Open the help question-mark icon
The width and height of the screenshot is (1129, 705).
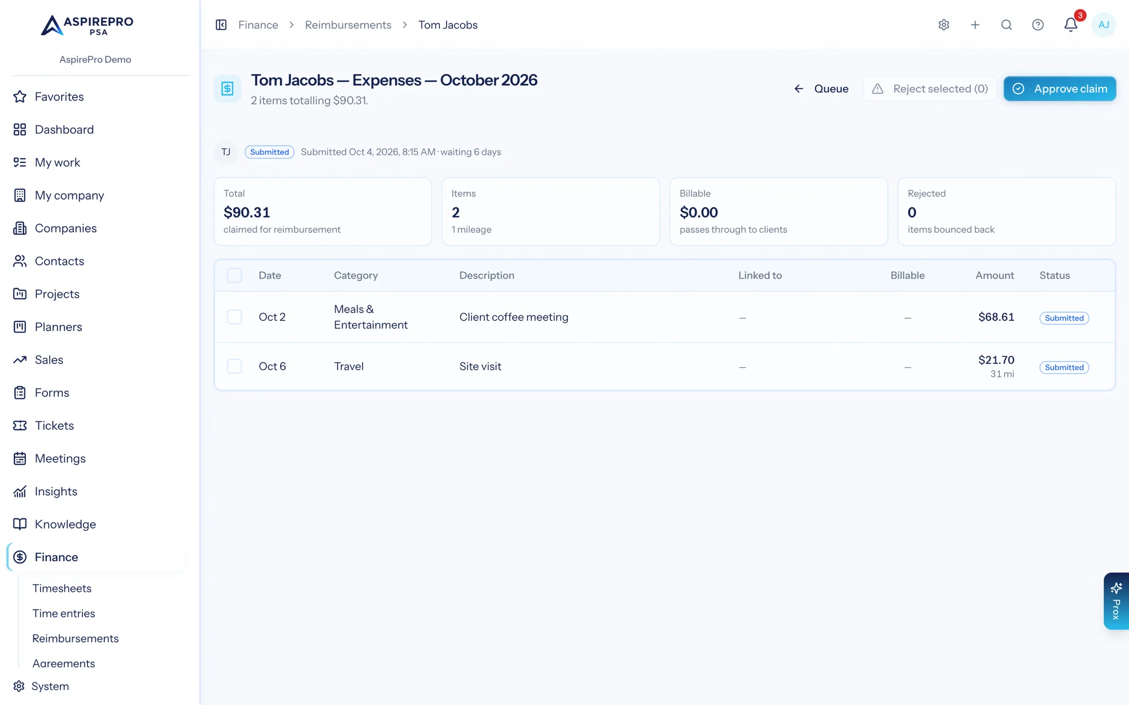[x=1038, y=25]
